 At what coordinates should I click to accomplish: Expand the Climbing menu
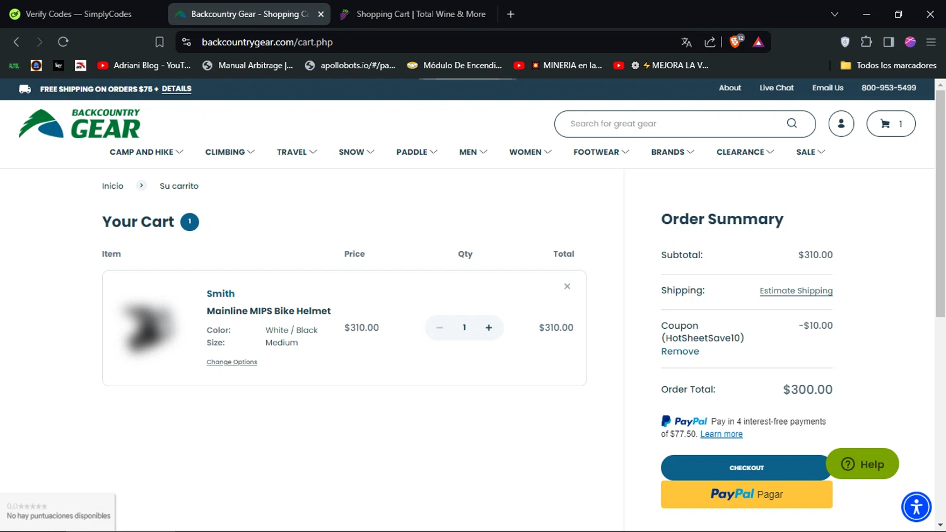pos(230,152)
